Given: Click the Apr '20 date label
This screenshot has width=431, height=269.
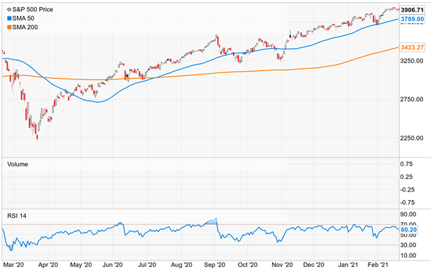Looking at the screenshot, I should pyautogui.click(x=48, y=265).
